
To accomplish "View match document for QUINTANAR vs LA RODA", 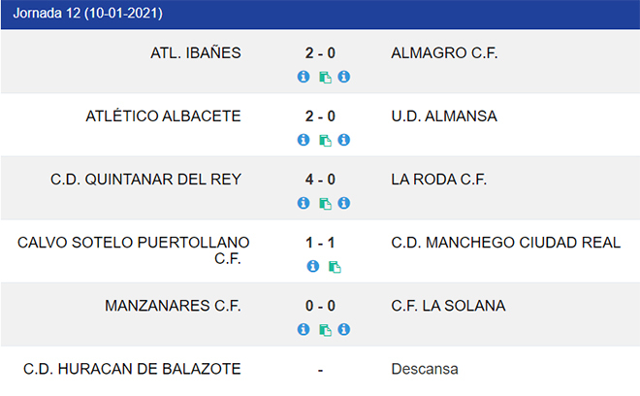I will pyautogui.click(x=325, y=204).
